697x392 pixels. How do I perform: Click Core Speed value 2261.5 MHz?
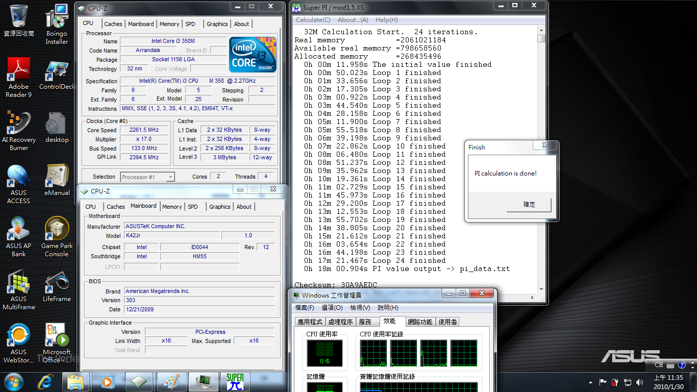[144, 130]
